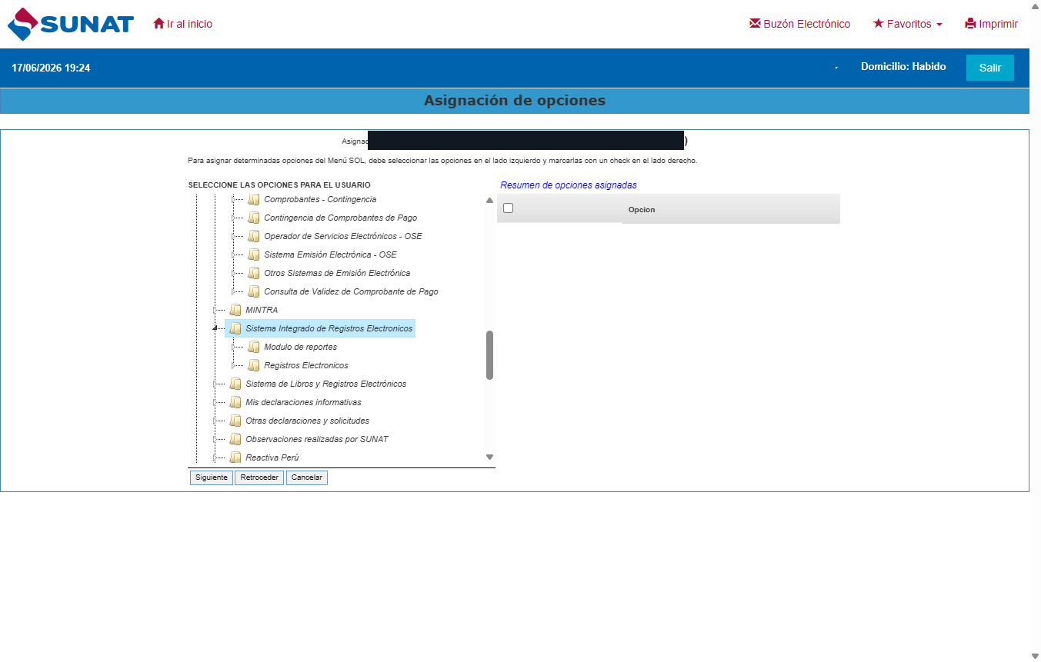This screenshot has height=662, width=1041.
Task: Select the Modulo de reportes folder icon
Action: (254, 347)
